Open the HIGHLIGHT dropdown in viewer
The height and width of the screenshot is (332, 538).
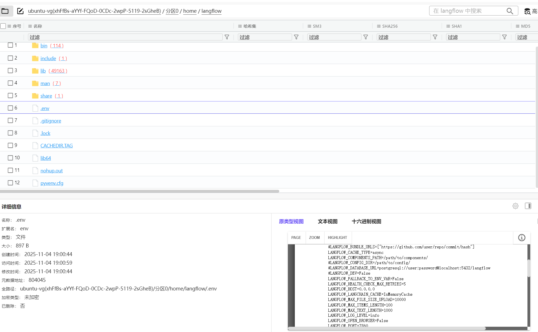(337, 237)
